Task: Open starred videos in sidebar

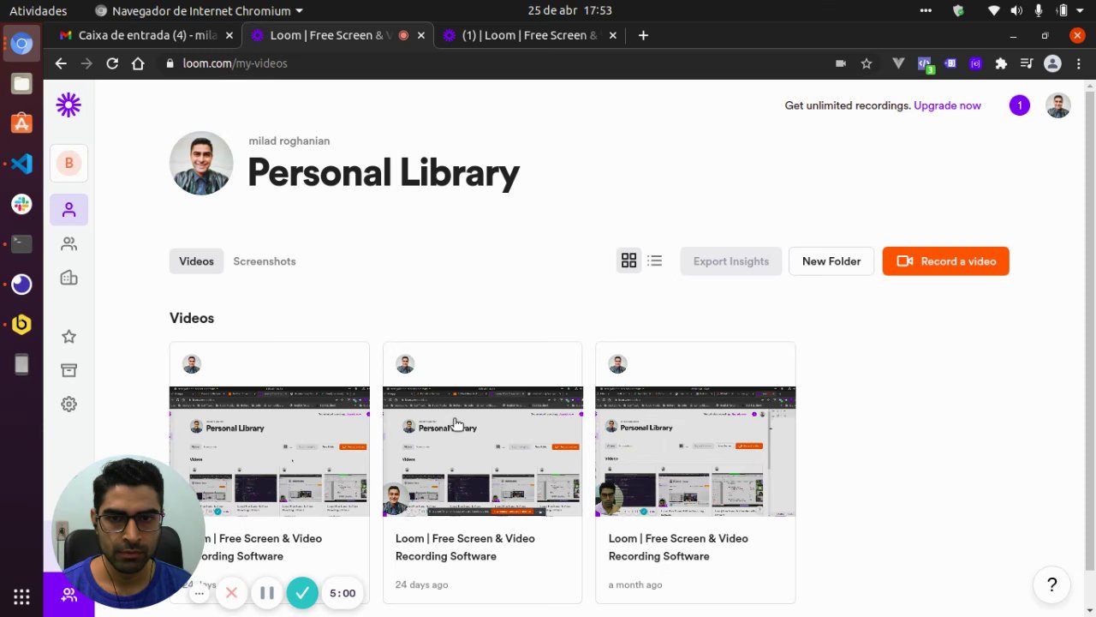Action: [x=68, y=337]
